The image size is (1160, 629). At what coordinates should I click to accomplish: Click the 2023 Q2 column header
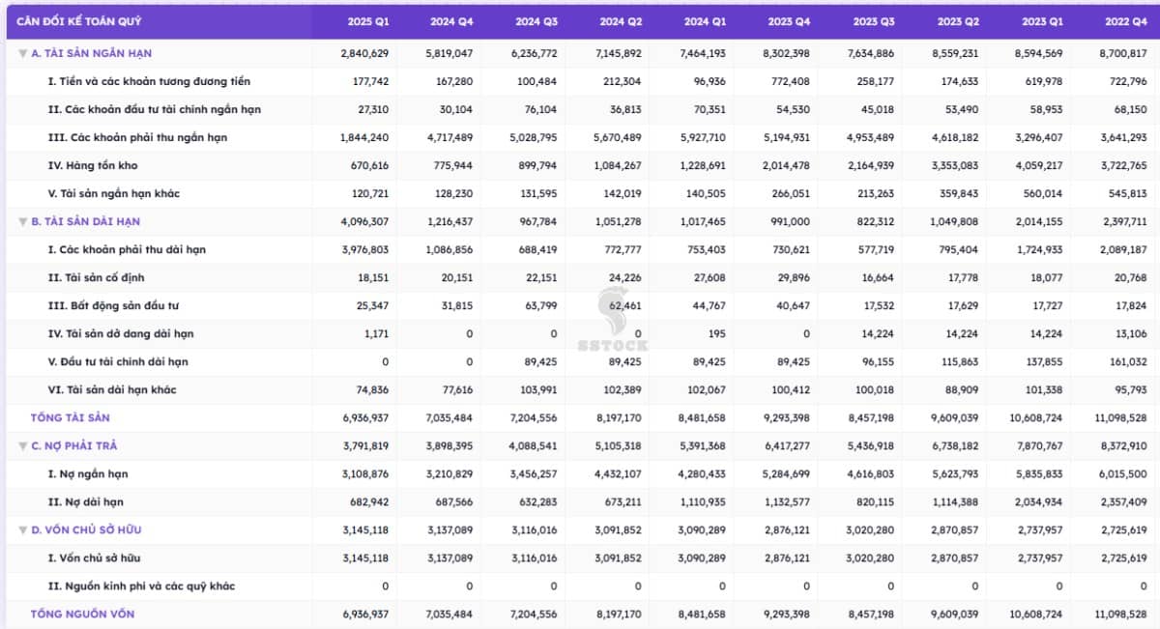pos(957,21)
